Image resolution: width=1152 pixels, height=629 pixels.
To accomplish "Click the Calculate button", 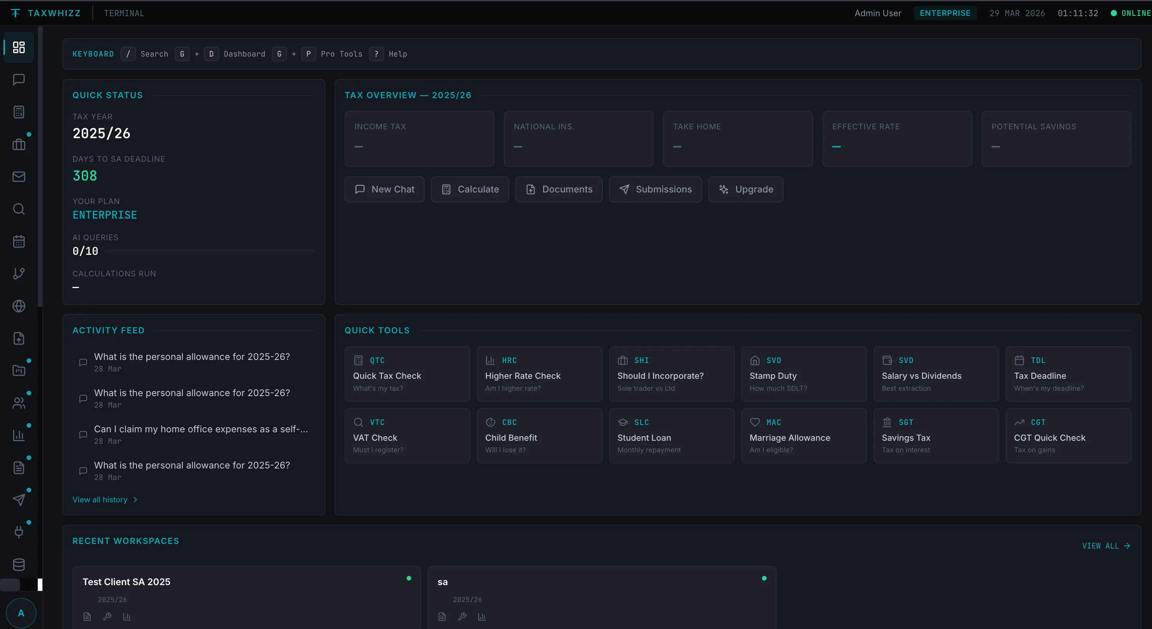I will coord(470,189).
